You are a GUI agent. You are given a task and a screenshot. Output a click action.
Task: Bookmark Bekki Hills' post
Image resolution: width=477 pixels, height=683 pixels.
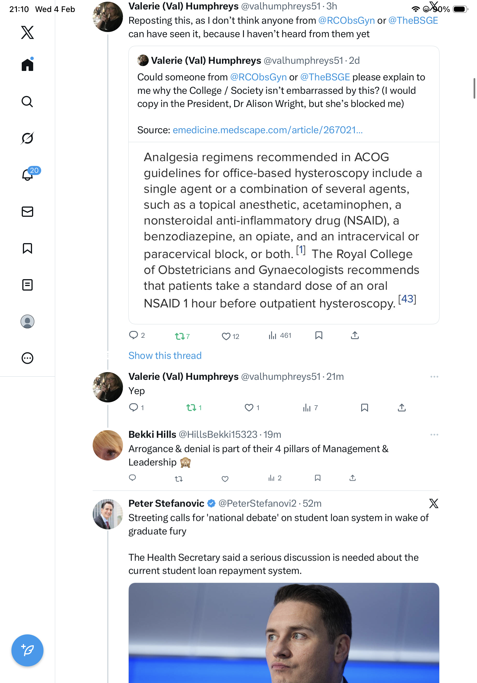(x=318, y=478)
